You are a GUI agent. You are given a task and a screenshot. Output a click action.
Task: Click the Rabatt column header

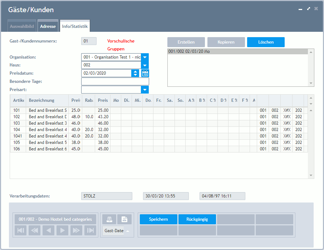pyautogui.click(x=89, y=100)
